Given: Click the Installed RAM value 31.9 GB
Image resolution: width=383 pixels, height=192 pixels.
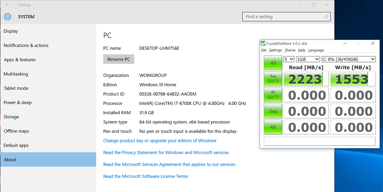Looking at the screenshot, I should click(147, 113).
